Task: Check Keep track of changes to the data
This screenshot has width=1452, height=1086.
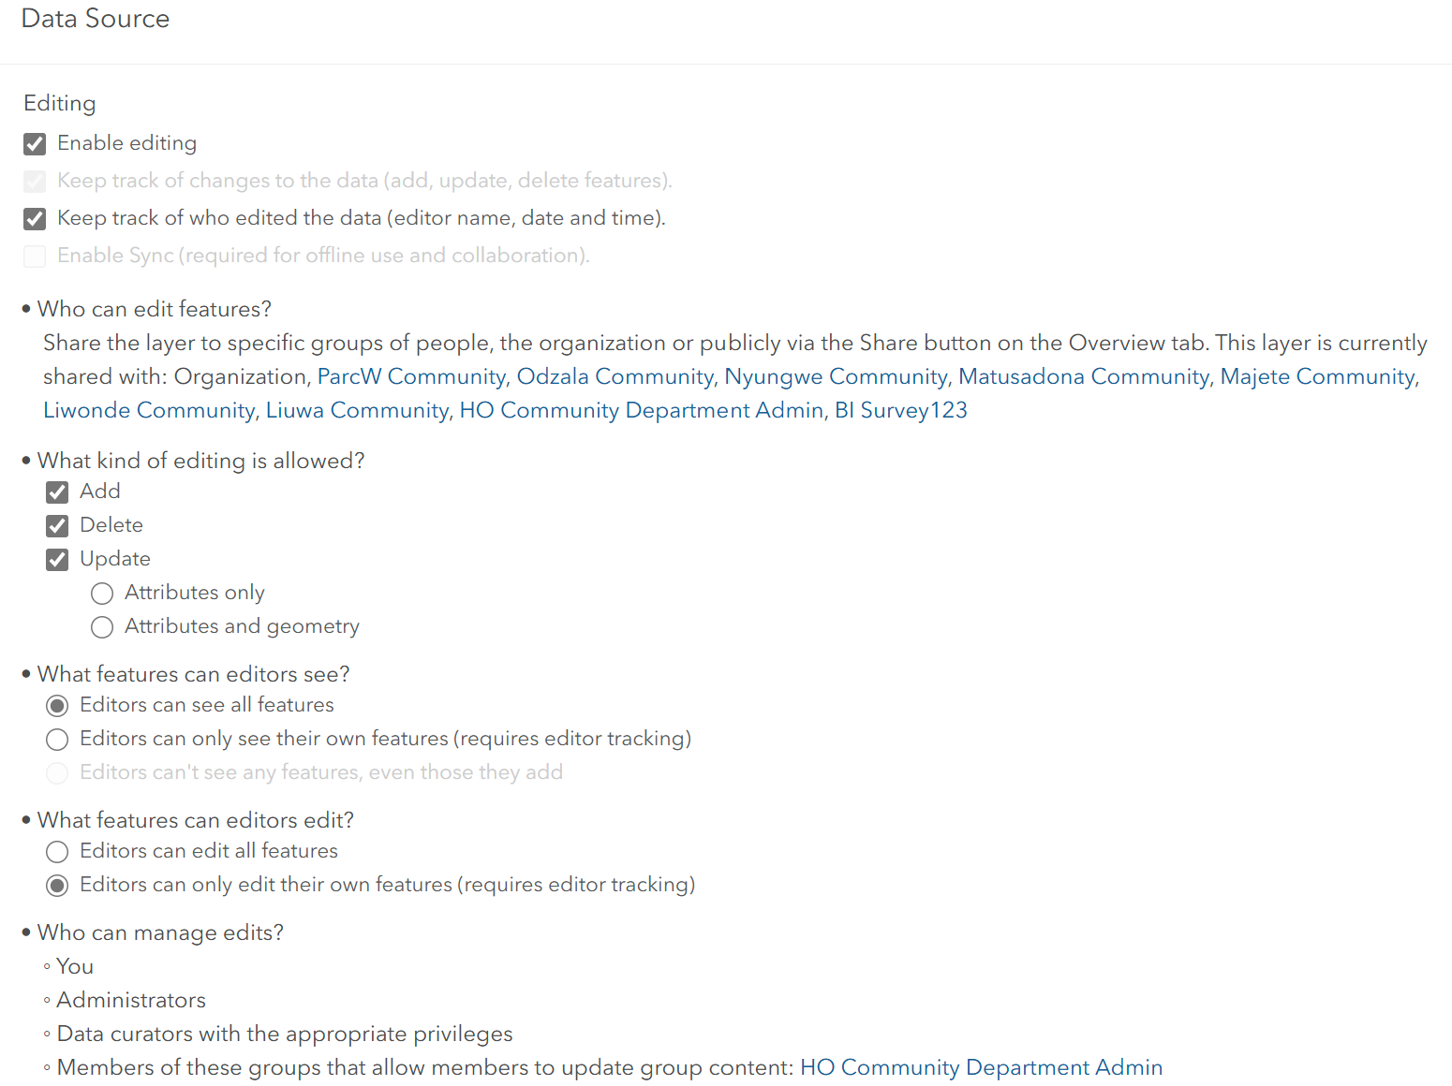Action: pyautogui.click(x=35, y=181)
